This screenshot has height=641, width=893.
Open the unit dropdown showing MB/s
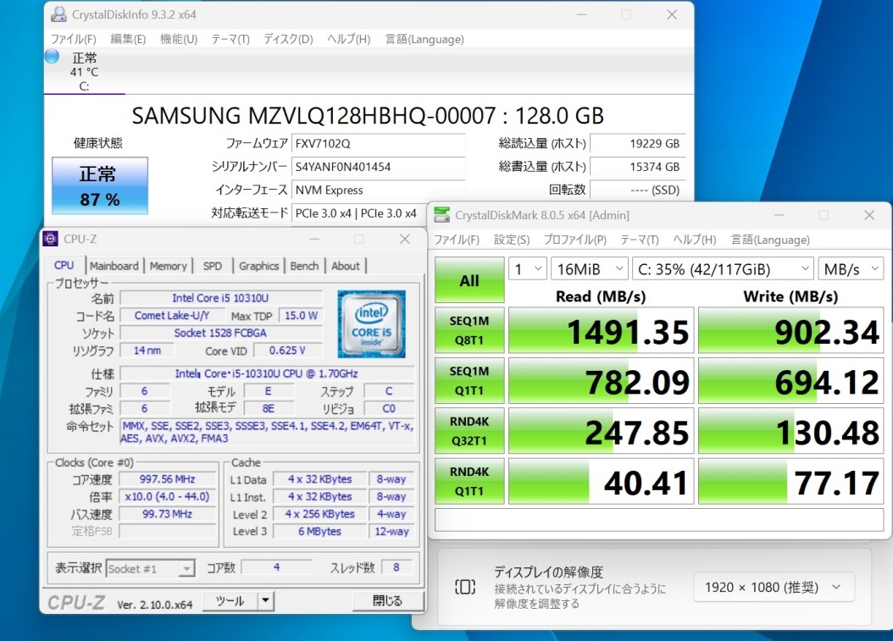click(x=851, y=268)
